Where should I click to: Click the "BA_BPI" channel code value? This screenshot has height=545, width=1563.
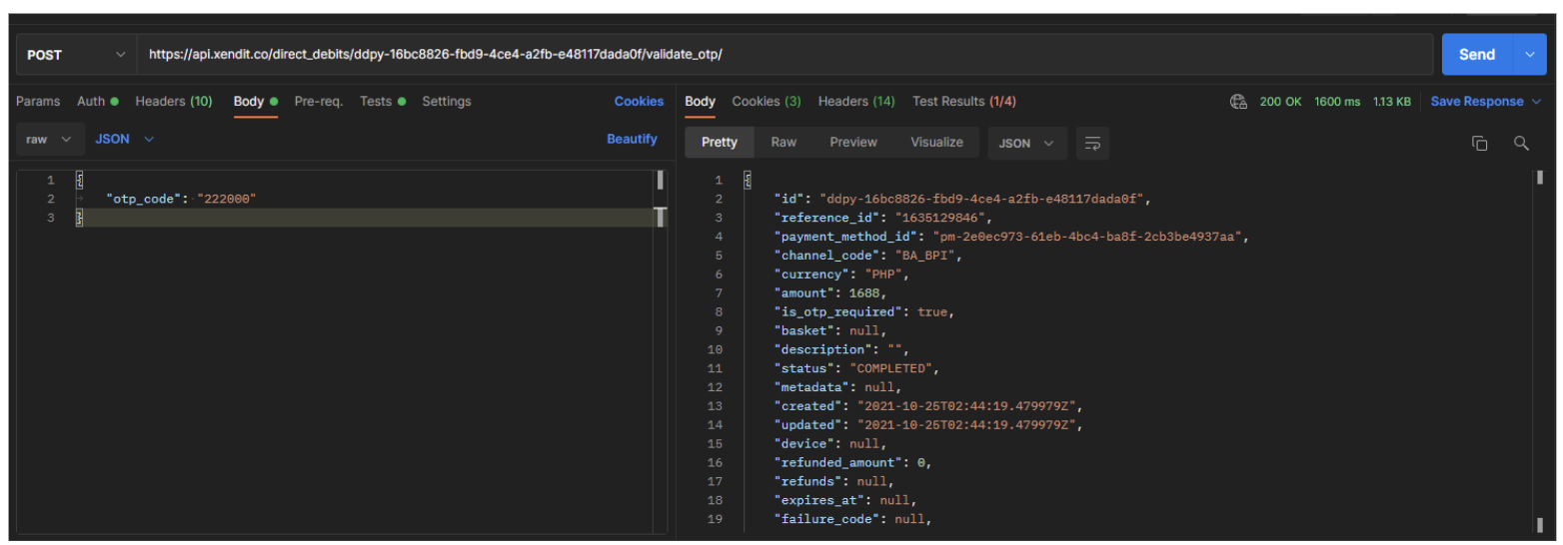(926, 256)
